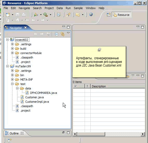
Task: Select Customer.java file
Action: point(35,97)
